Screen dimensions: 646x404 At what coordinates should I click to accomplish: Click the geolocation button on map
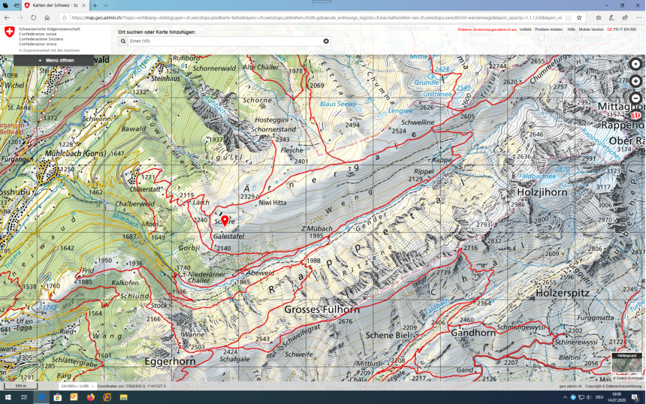pyautogui.click(x=635, y=65)
